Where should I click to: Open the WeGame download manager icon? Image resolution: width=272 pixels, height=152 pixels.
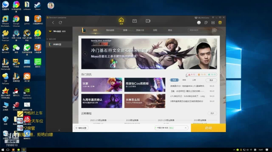213,23
